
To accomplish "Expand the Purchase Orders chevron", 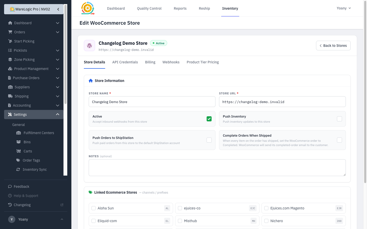I will pyautogui.click(x=58, y=78).
